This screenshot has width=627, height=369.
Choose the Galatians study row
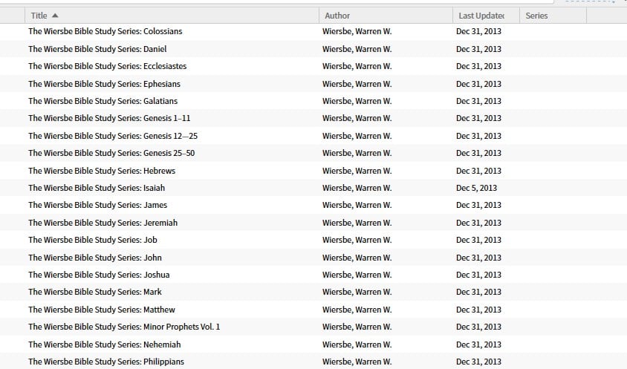(313, 101)
